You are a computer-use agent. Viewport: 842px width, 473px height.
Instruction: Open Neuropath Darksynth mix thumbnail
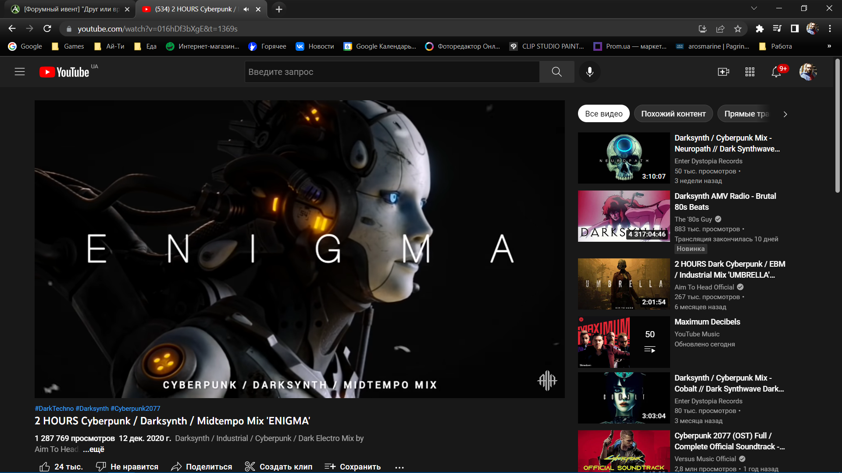point(624,158)
